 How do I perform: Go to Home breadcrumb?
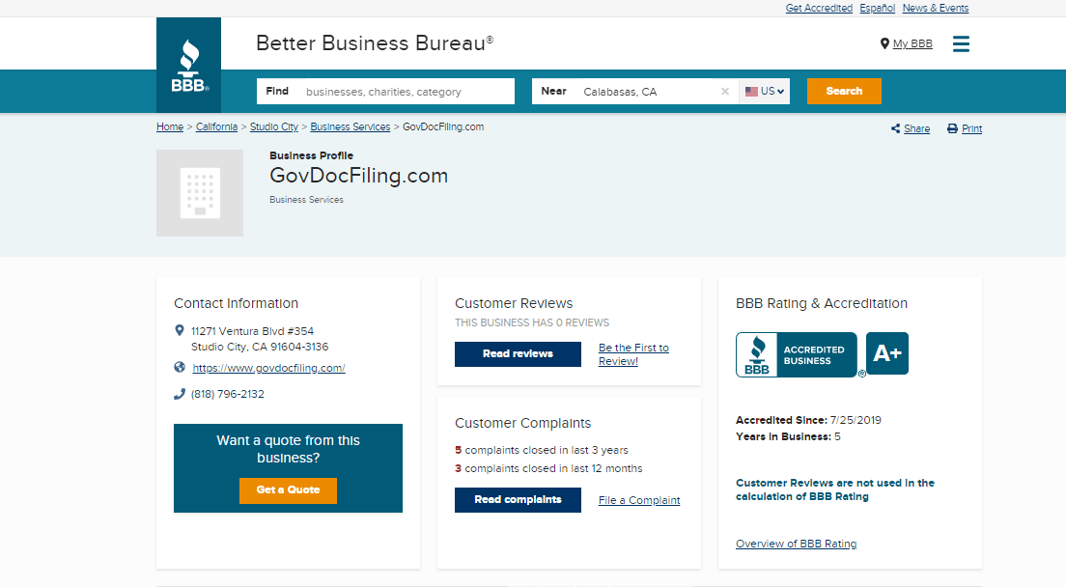click(170, 127)
